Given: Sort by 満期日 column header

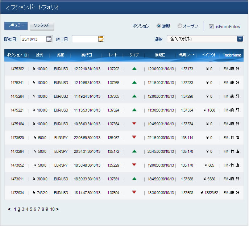Looking at the screenshot, I should tap(160, 55).
